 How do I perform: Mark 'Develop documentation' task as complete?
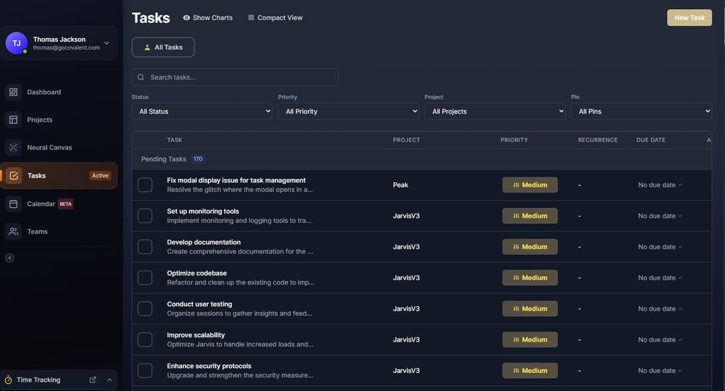pos(145,247)
